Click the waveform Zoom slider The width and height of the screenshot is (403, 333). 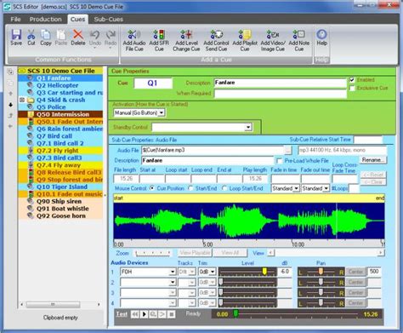click(x=153, y=253)
